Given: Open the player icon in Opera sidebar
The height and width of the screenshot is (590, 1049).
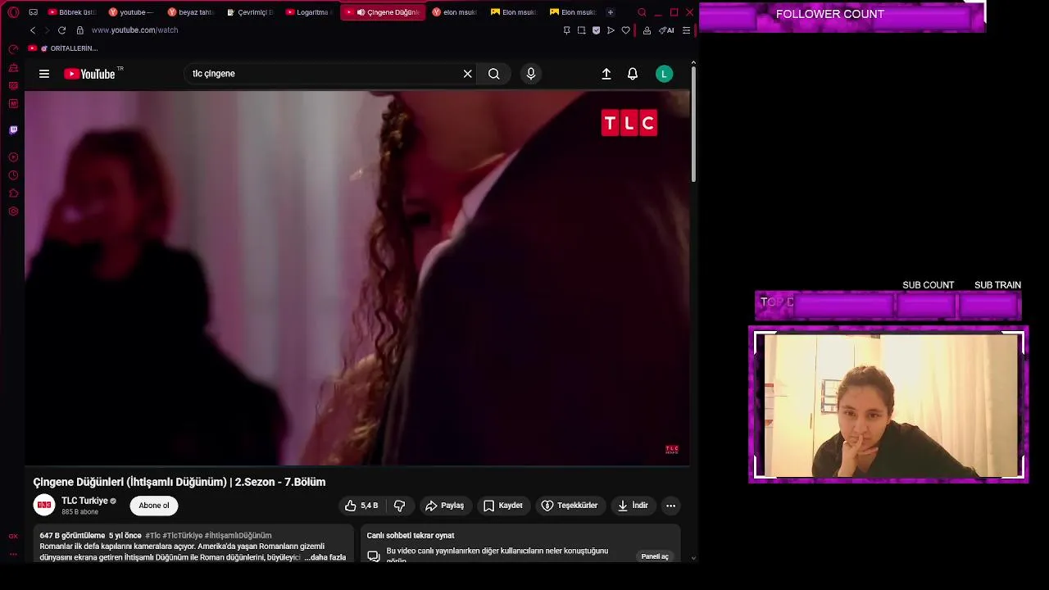Looking at the screenshot, I should [13, 157].
